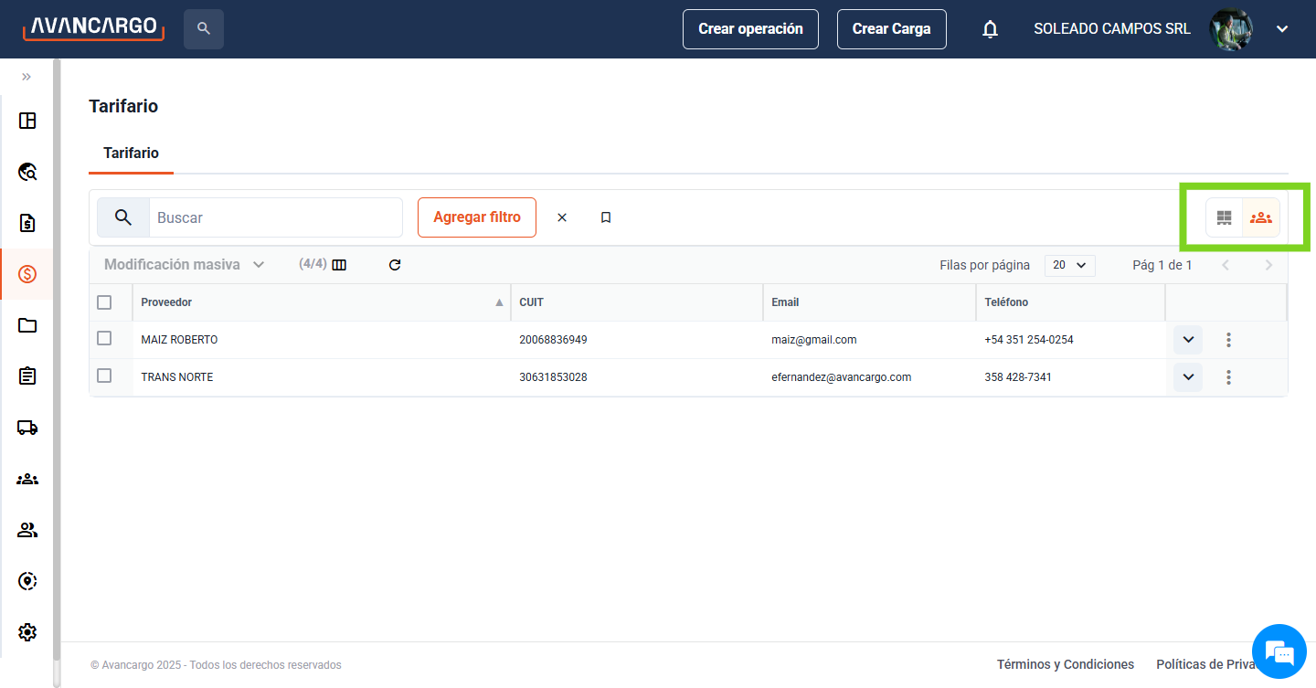Select the Tarifario tab
Viewport: 1316px width, 688px height.
(131, 153)
